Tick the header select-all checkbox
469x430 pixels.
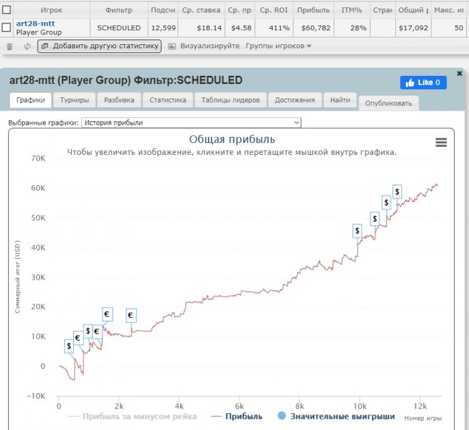click(6, 10)
